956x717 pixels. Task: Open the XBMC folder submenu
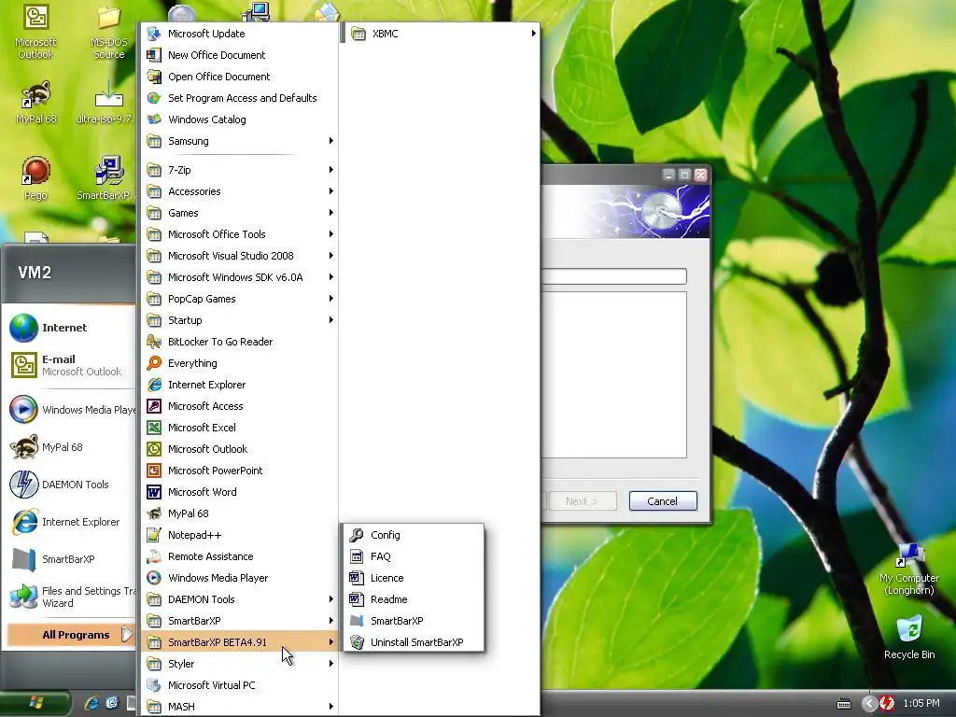click(x=443, y=34)
